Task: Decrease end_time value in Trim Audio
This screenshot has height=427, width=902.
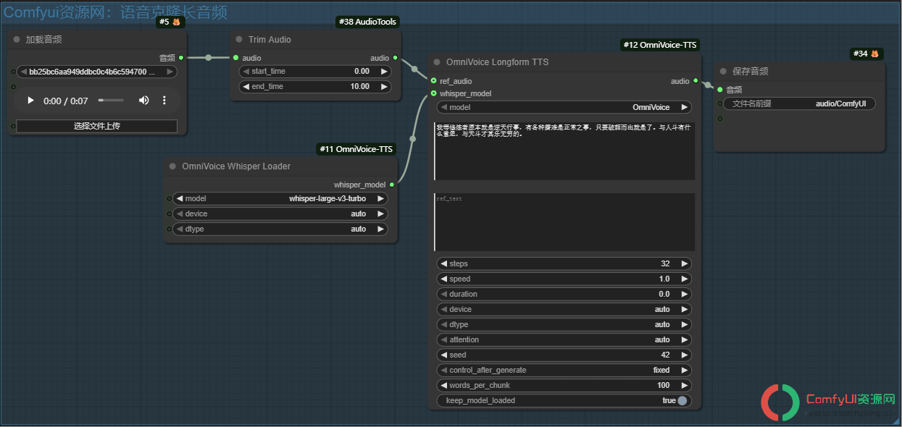Action: pyautogui.click(x=246, y=87)
